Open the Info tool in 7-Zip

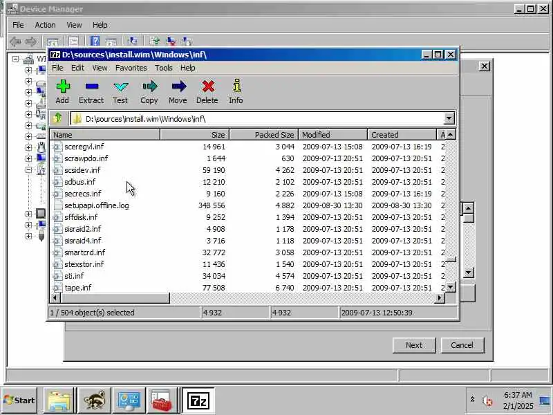click(236, 86)
